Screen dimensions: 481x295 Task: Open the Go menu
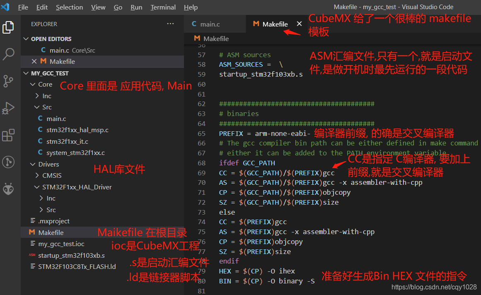point(118,7)
